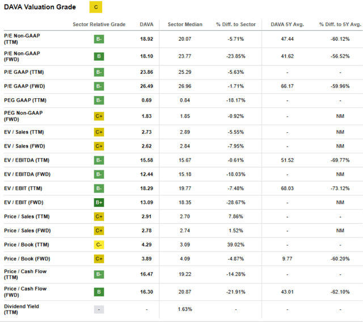Viewport: 363px width, 322px height.
Task: Click the B- grade badge for Price / Cash Flow (TTM)
Action: (99, 274)
